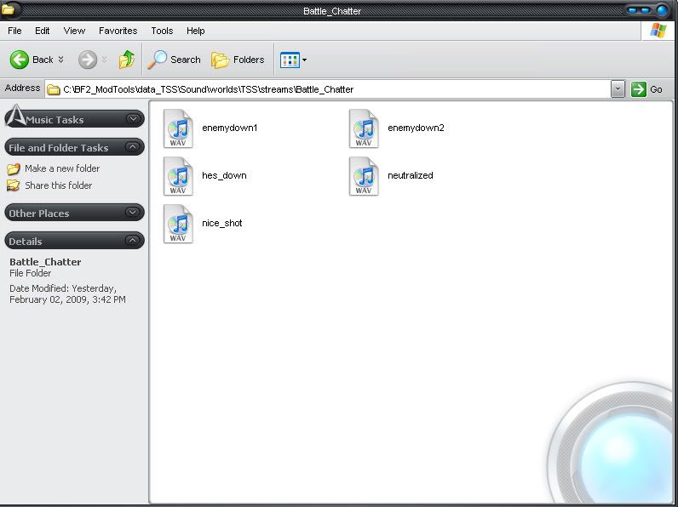678x507 pixels.
Task: Click the Music Tasks header title
Action: coord(55,120)
